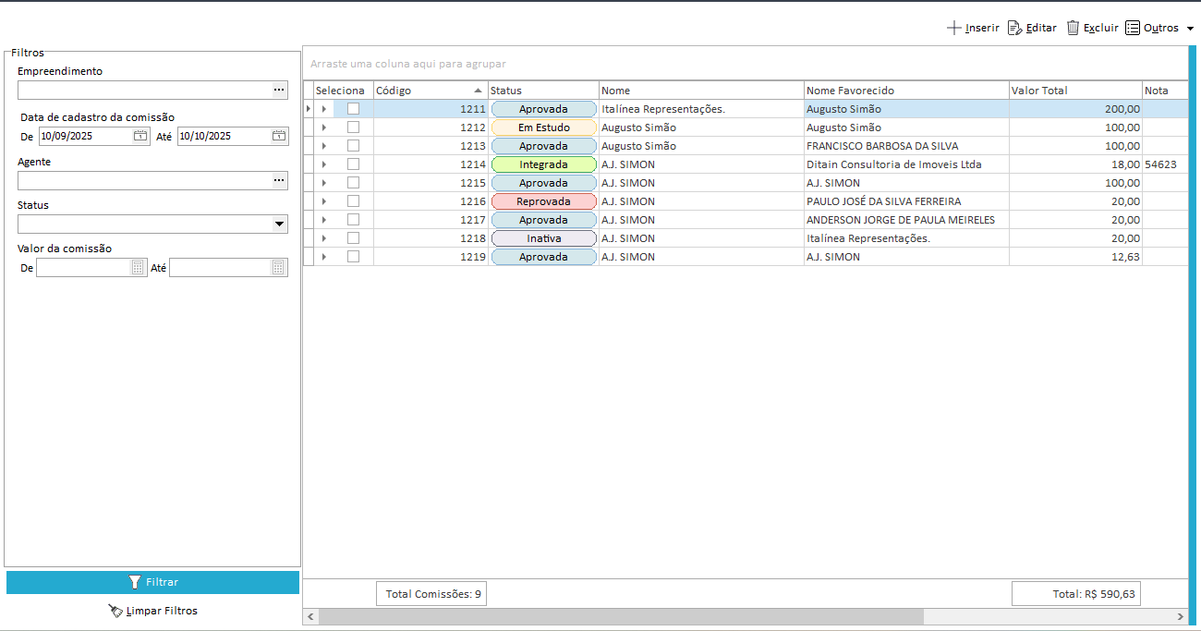Screen dimensions: 1201x631
Task: Tick the checkbox for row 1219
Action: (x=353, y=257)
